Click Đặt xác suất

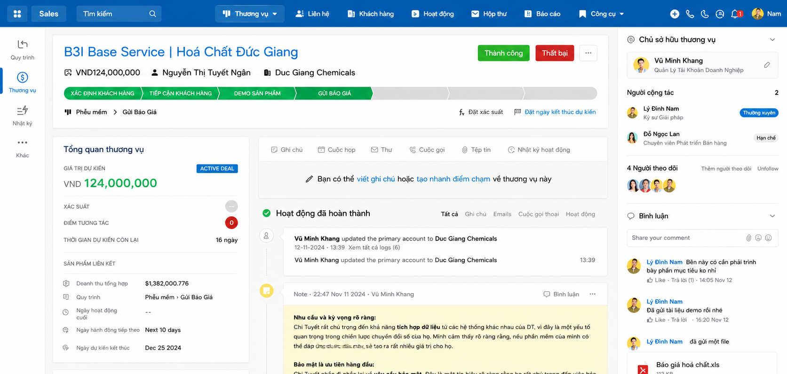click(481, 112)
